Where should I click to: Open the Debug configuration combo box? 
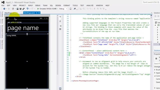pyautogui.click(x=63, y=9)
